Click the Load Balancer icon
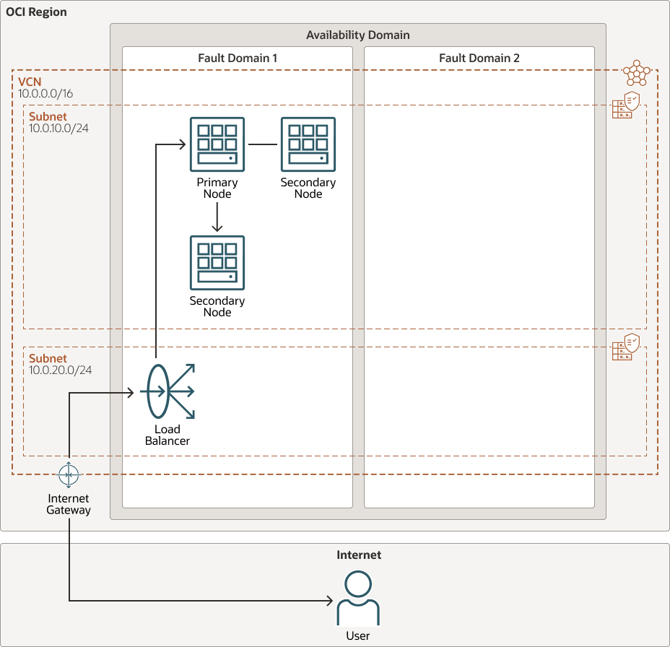 click(168, 392)
